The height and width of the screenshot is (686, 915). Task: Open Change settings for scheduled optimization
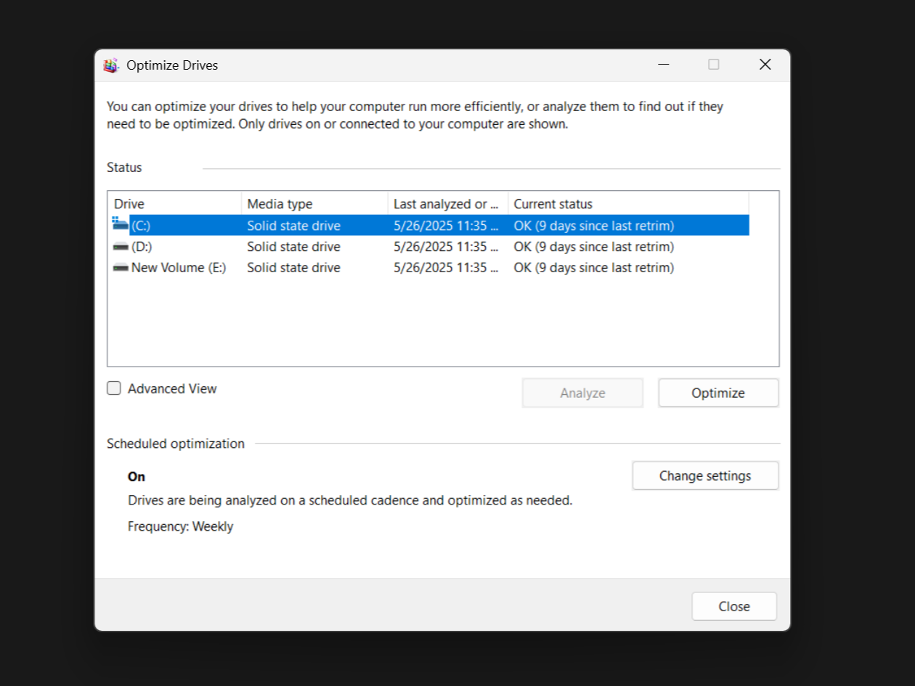(x=704, y=476)
